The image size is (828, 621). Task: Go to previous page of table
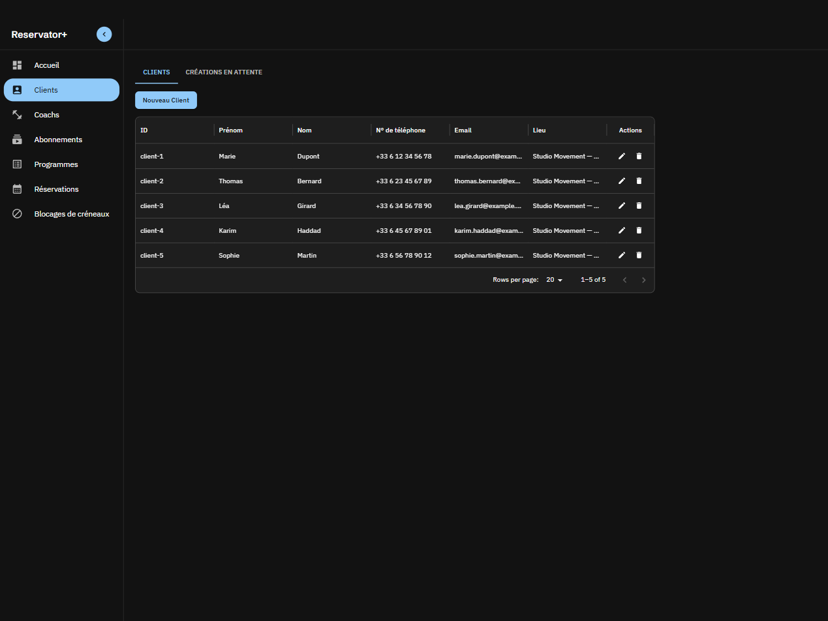click(624, 280)
